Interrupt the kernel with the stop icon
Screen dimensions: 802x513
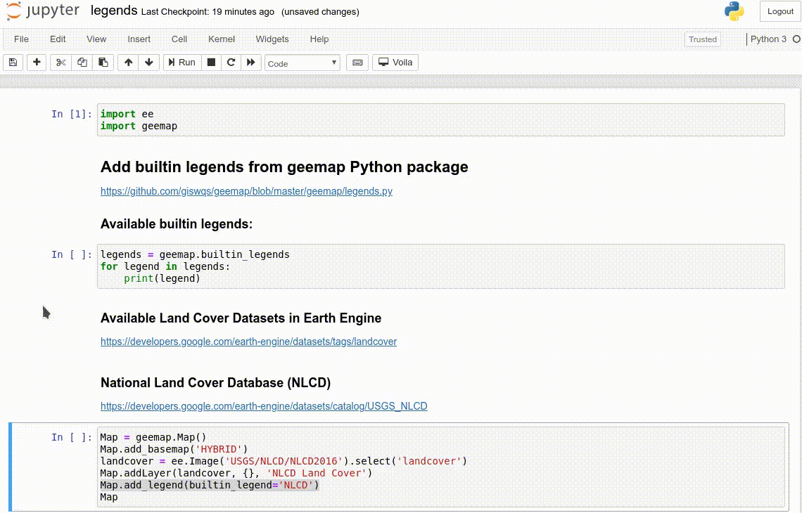pos(211,63)
